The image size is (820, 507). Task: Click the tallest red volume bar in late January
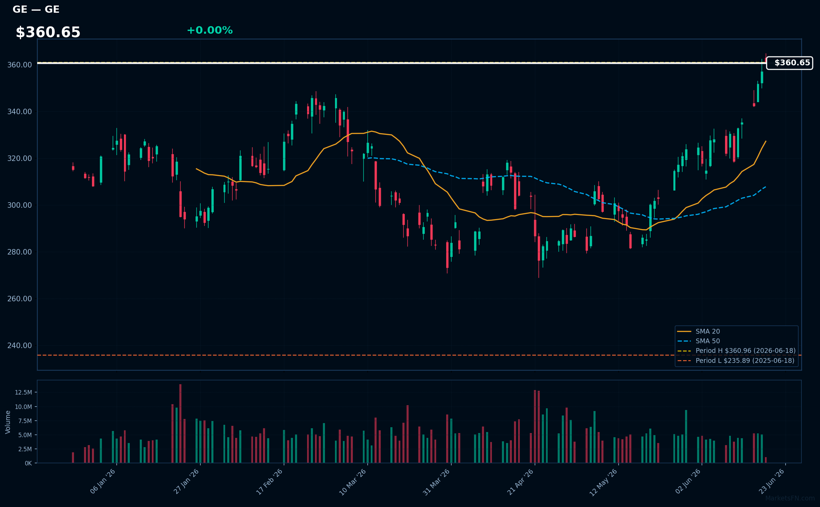click(x=180, y=423)
